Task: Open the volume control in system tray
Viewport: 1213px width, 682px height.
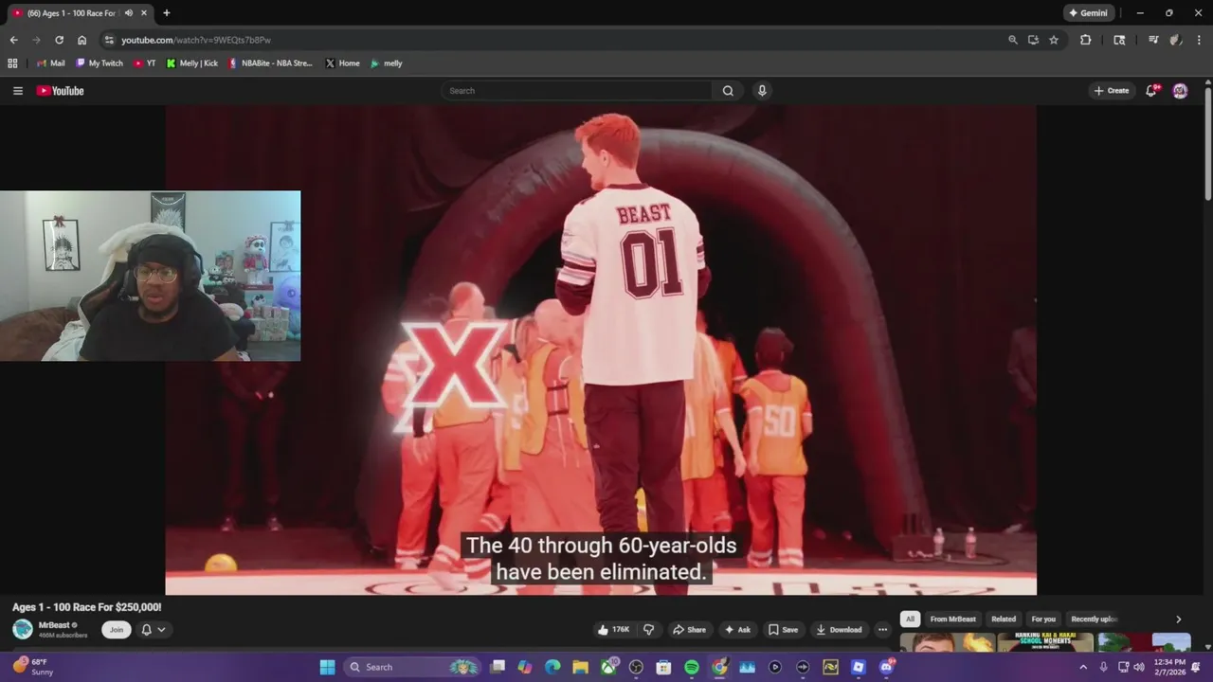Action: (1139, 667)
